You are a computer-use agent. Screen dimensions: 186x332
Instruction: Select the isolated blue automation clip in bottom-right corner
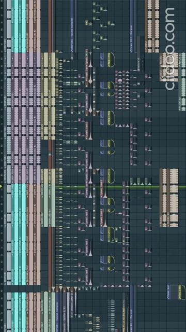[173, 292]
